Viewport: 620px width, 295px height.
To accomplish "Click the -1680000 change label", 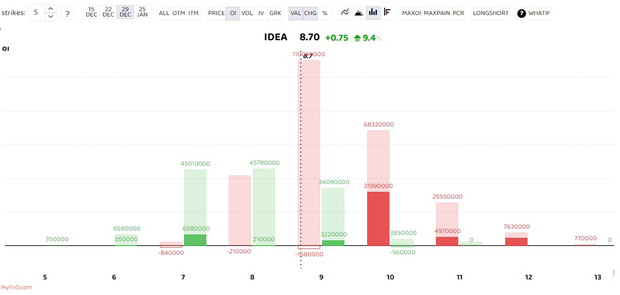I will tap(309, 254).
